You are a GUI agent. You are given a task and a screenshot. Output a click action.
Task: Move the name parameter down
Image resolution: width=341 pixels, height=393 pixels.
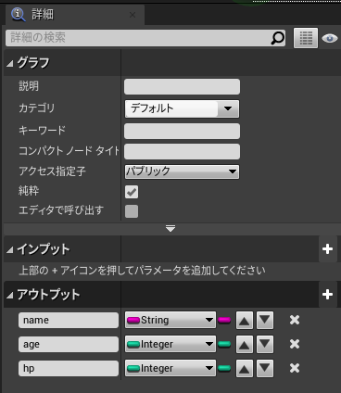[265, 320]
